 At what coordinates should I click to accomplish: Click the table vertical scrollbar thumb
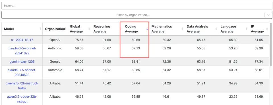tap(271, 44)
